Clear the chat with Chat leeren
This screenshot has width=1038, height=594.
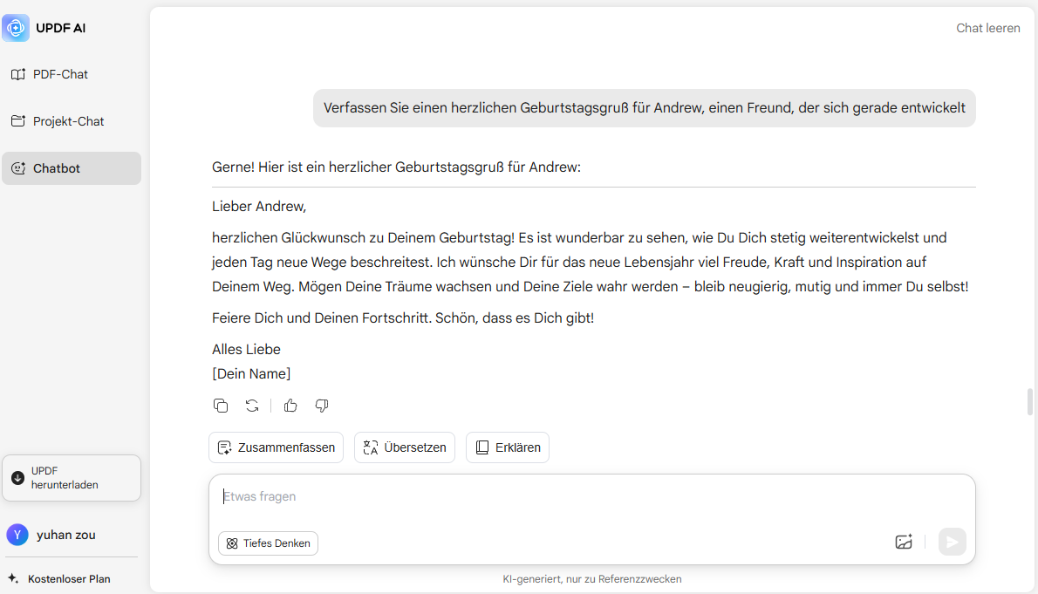coord(987,29)
